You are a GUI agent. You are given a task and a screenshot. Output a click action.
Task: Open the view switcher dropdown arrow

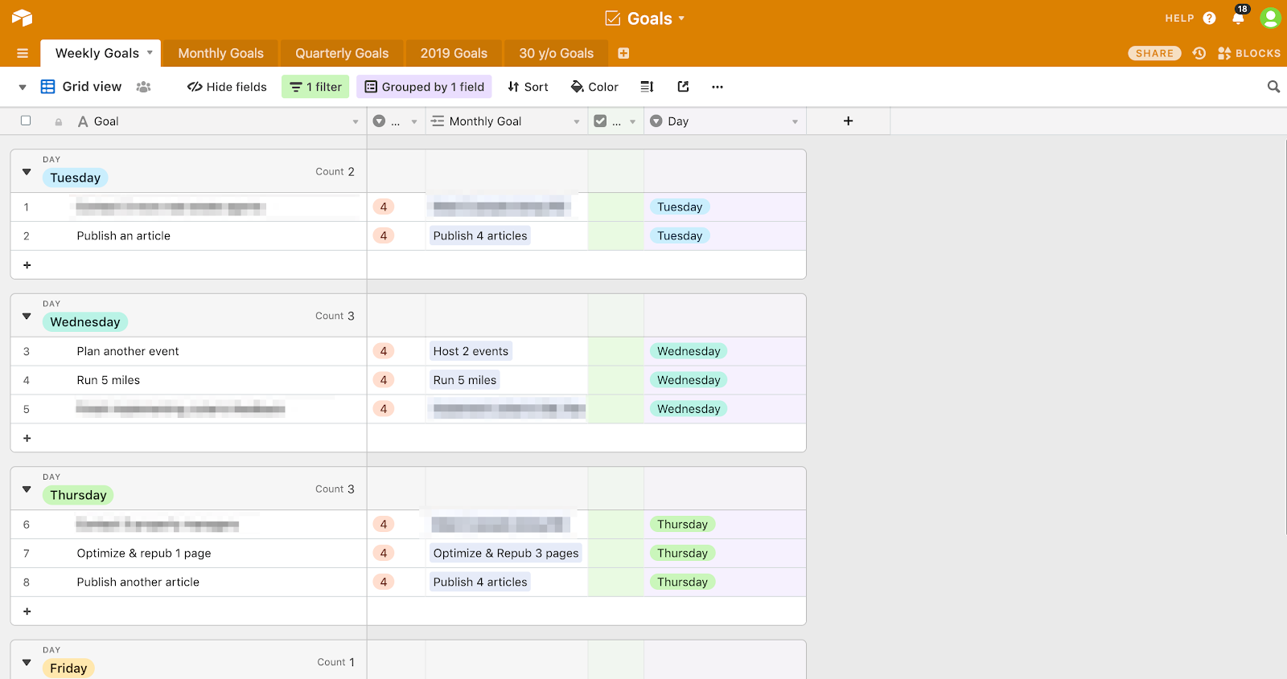pos(23,87)
